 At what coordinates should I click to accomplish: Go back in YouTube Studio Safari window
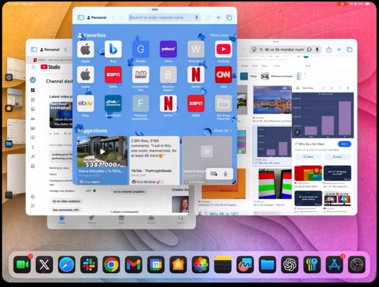pos(66,50)
